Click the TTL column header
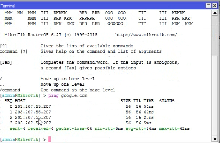This screenshot has width=220, height=143. pos(137,101)
